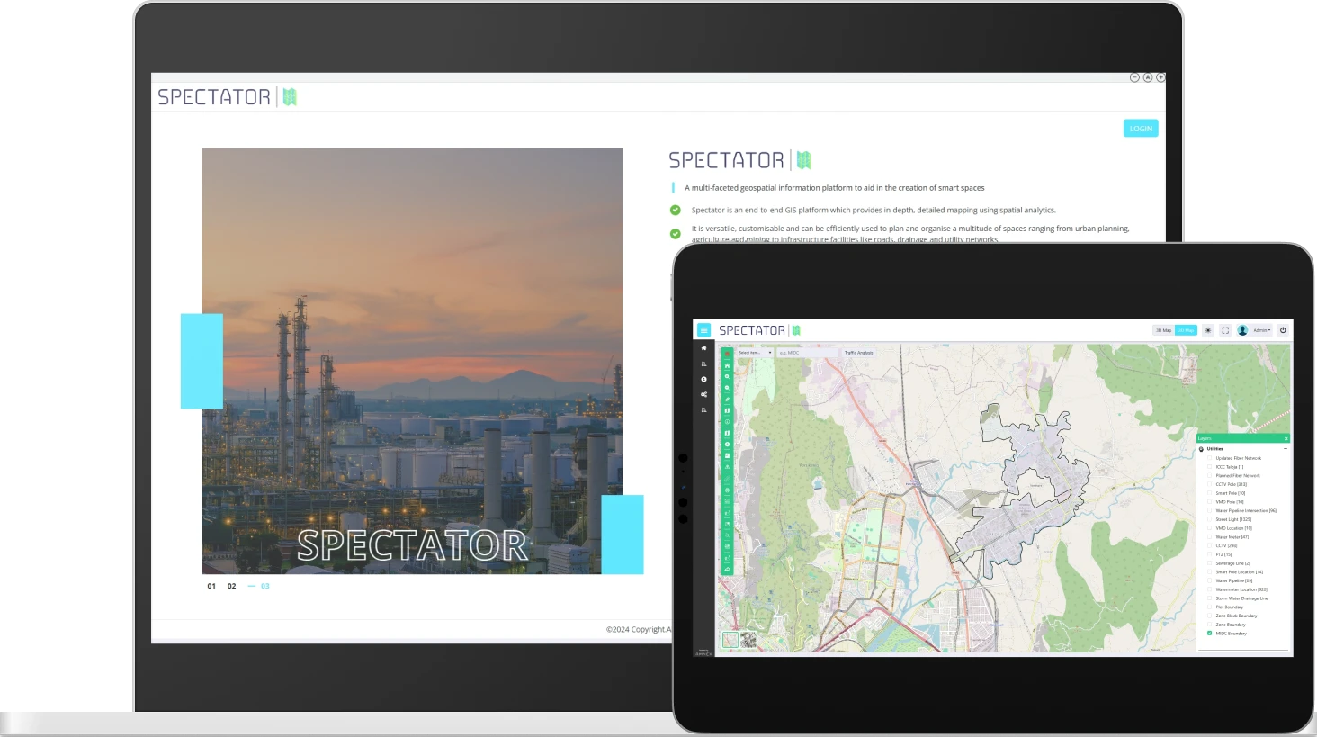Select the ruler measure tool in the green toolbar
Screen dimensions: 1317x737
(x=727, y=399)
